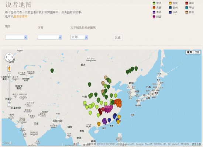Open the 使用条款 terms link
Image resolution: width=203 pixels, height=147 pixels.
coord(196,144)
